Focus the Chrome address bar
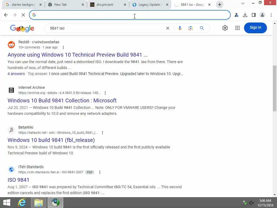The width and height of the screenshot is (277, 208). pos(130,15)
